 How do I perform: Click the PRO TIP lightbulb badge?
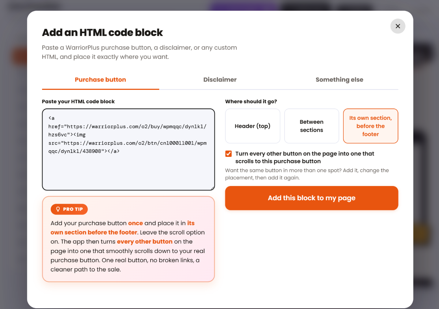[x=69, y=209]
